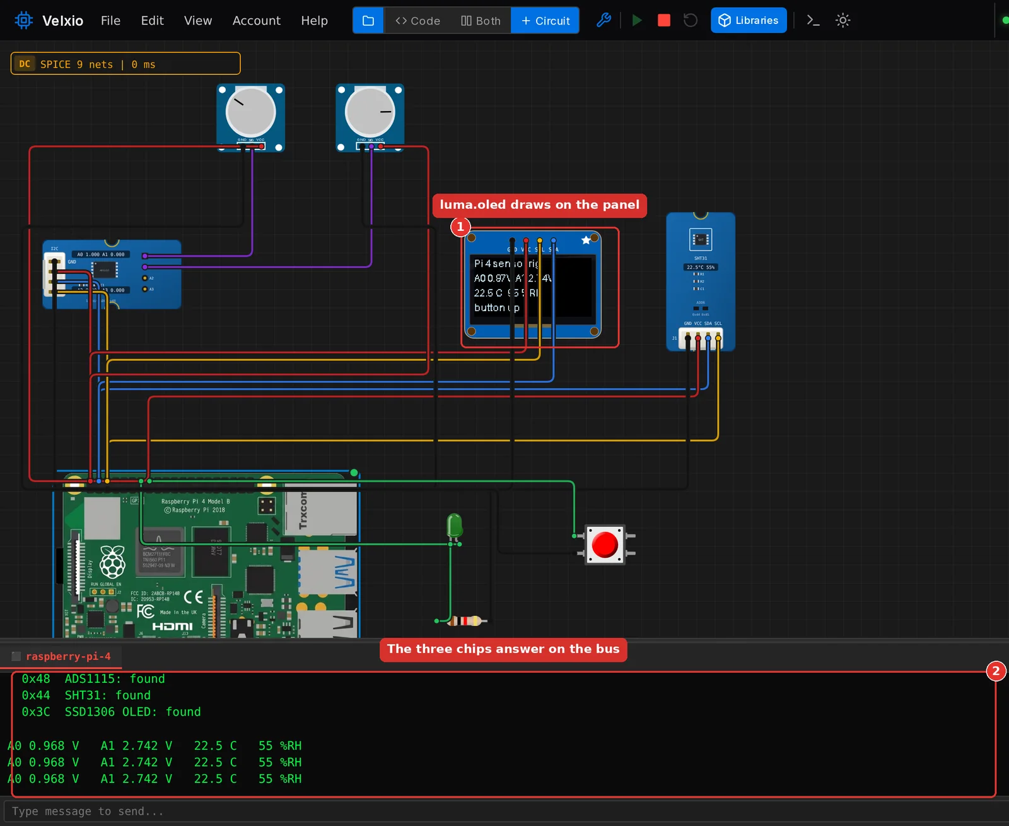Select the ADS1115 ADC module
Viewport: 1009px width, 826px height.
[x=112, y=274]
